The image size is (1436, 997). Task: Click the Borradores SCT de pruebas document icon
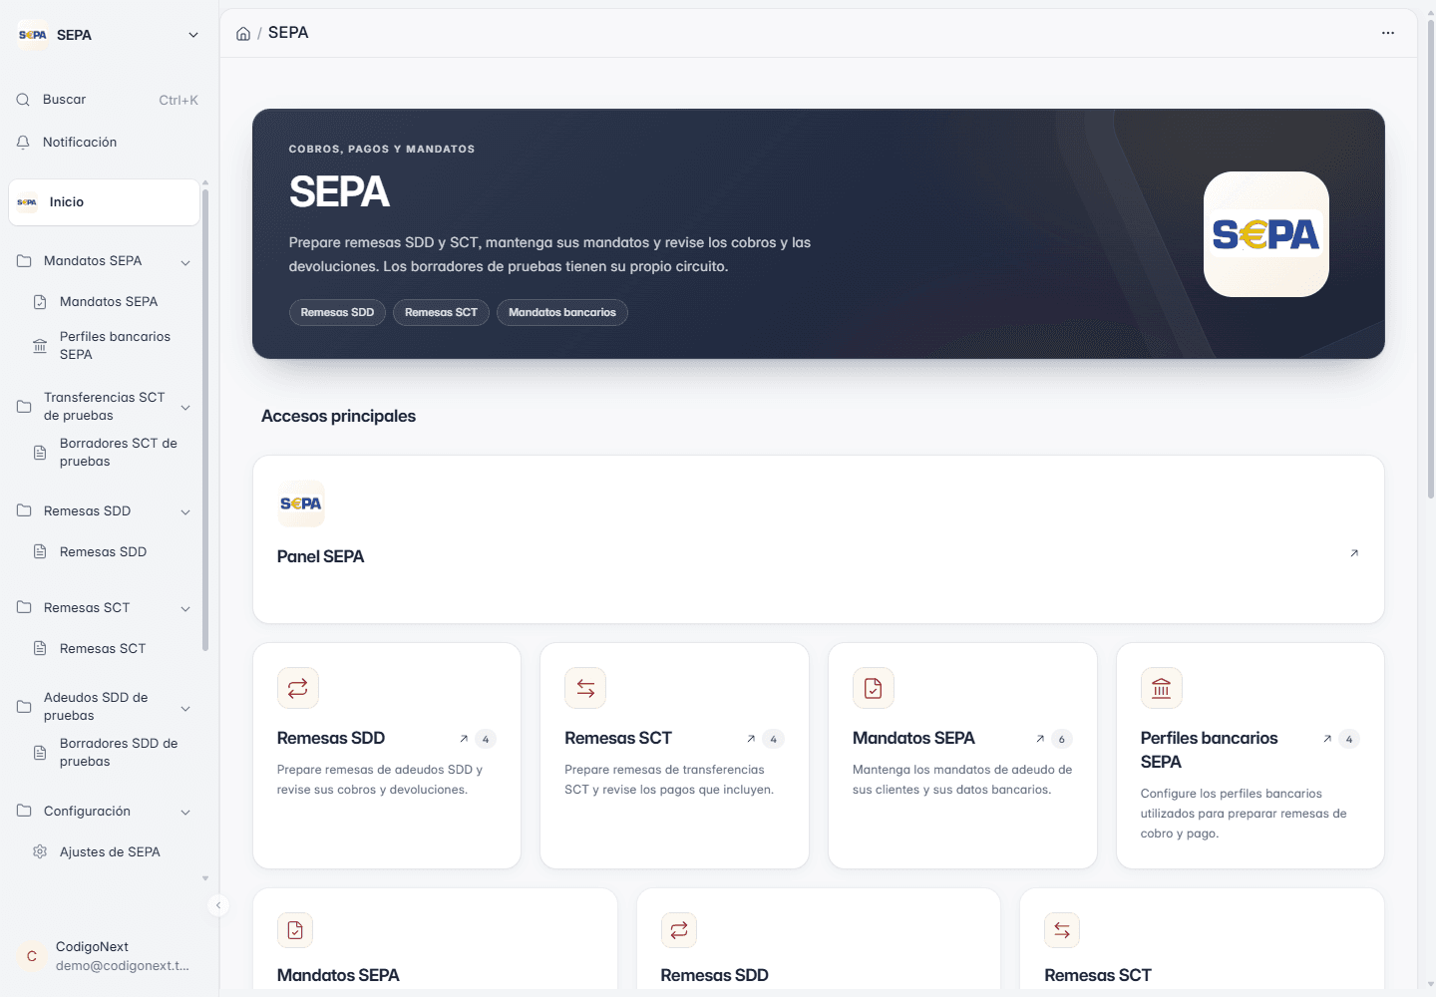(40, 453)
